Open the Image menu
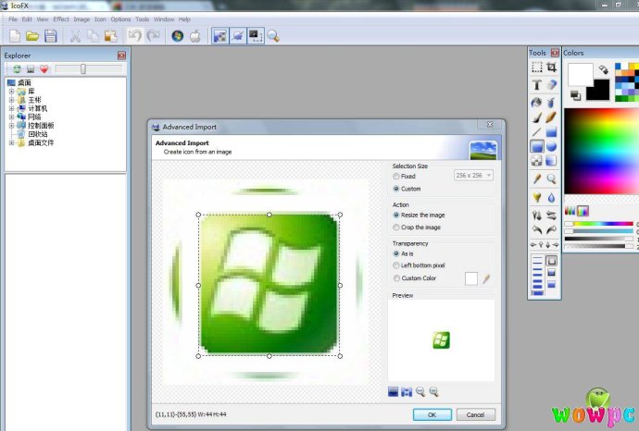The height and width of the screenshot is (431, 639). pos(81,19)
